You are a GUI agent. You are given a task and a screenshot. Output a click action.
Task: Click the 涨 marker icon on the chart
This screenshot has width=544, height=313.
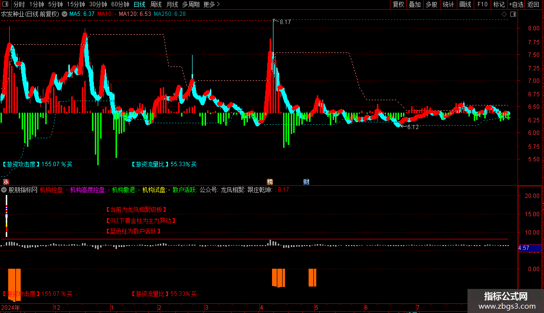pos(6,182)
